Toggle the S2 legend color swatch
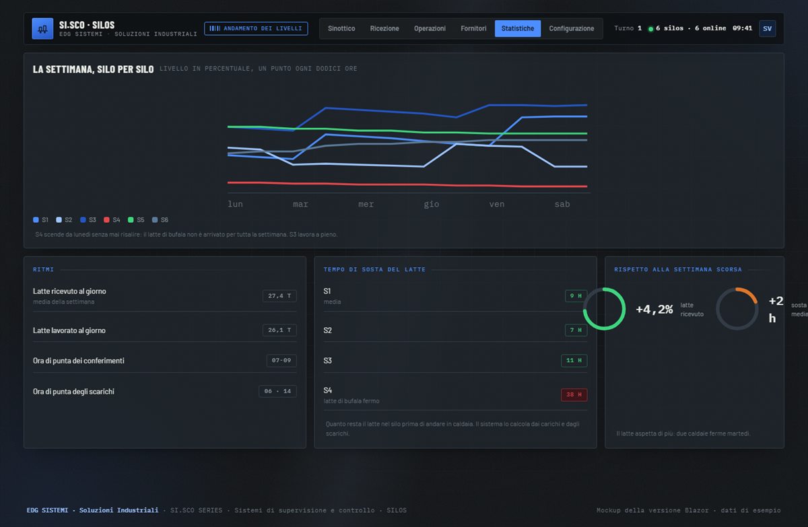Screen dimensions: 808x527 coord(59,220)
